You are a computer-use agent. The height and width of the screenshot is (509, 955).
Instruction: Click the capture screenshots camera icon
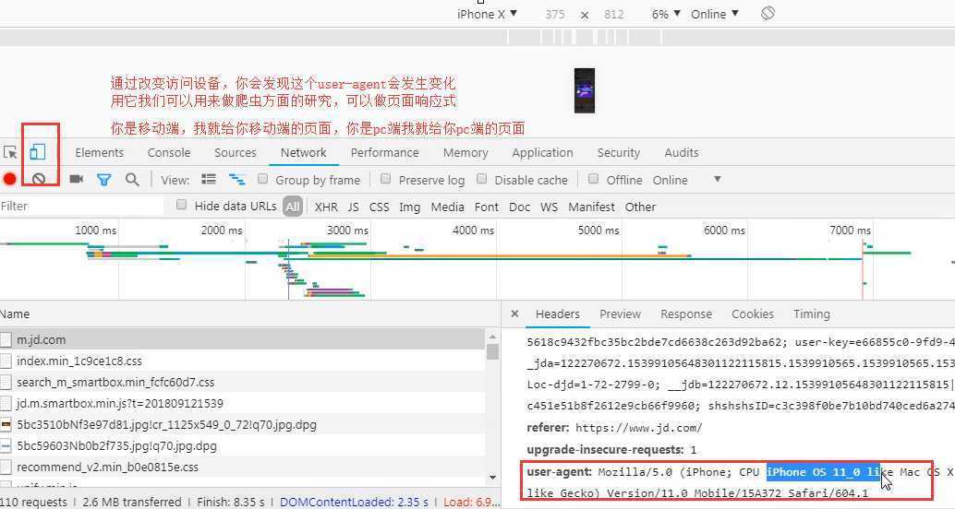[x=76, y=180]
